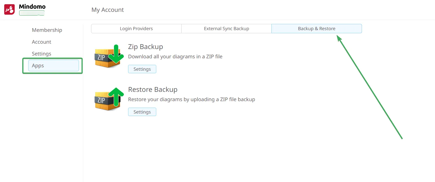
Task: Click the green badge under the Mindomo name
Action: [x=32, y=13]
